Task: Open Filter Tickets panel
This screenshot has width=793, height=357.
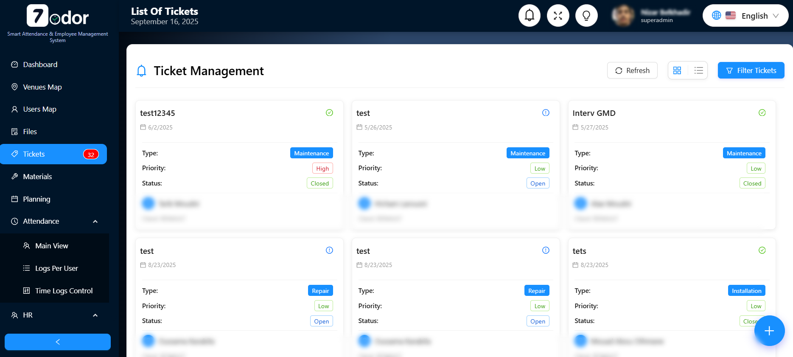Action: [x=751, y=70]
